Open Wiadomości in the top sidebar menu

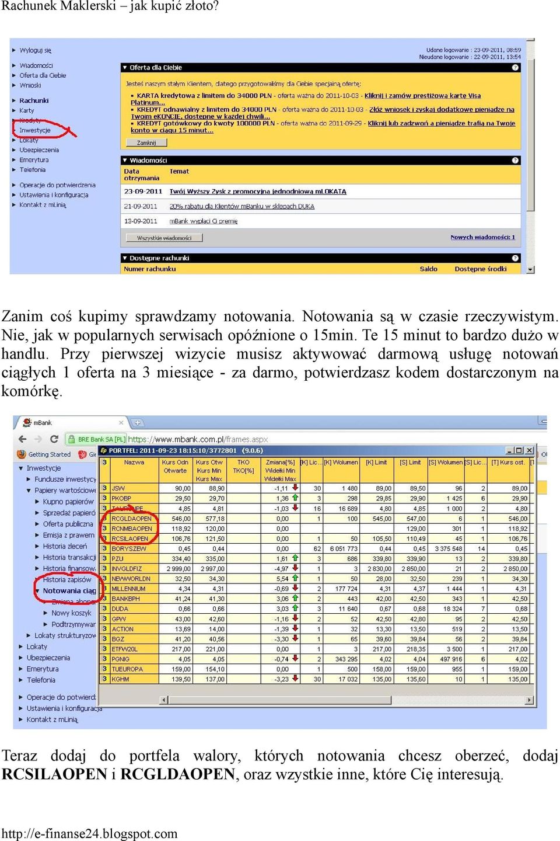point(36,65)
